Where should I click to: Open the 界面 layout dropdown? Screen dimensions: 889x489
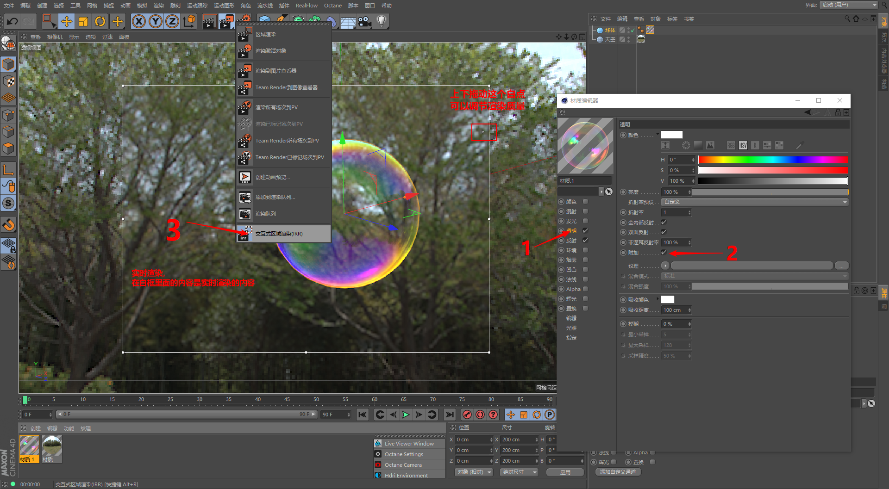click(x=848, y=5)
